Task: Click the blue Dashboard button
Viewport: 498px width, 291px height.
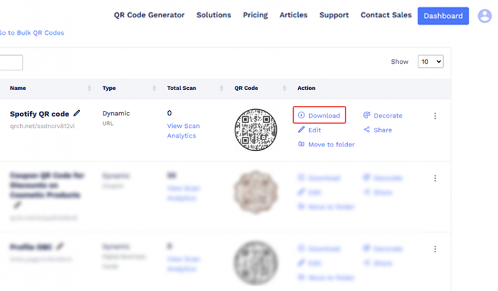Action: coord(443,16)
